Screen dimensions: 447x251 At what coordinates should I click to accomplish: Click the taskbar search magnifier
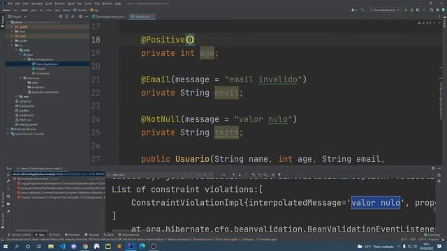pos(17,246)
